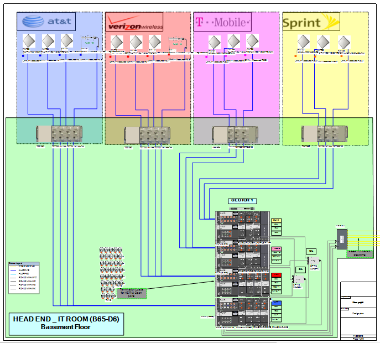Viewport: 380px width, 343px height.
Task: Select the Sprint logo
Action: (x=311, y=22)
